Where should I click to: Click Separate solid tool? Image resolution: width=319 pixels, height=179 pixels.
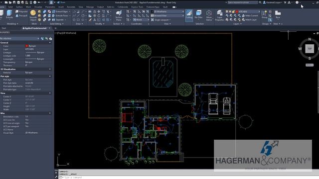click(58, 20)
